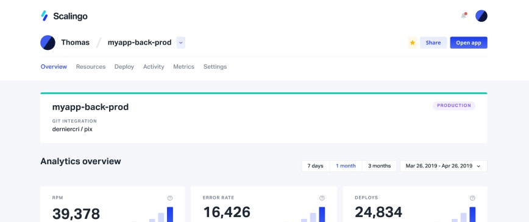Switch to the Overview tab
The image size is (529, 222).
pyautogui.click(x=54, y=67)
